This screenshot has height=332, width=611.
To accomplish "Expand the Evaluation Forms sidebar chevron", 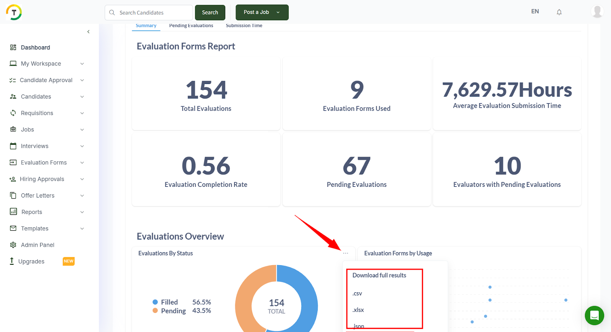I will 82,163.
